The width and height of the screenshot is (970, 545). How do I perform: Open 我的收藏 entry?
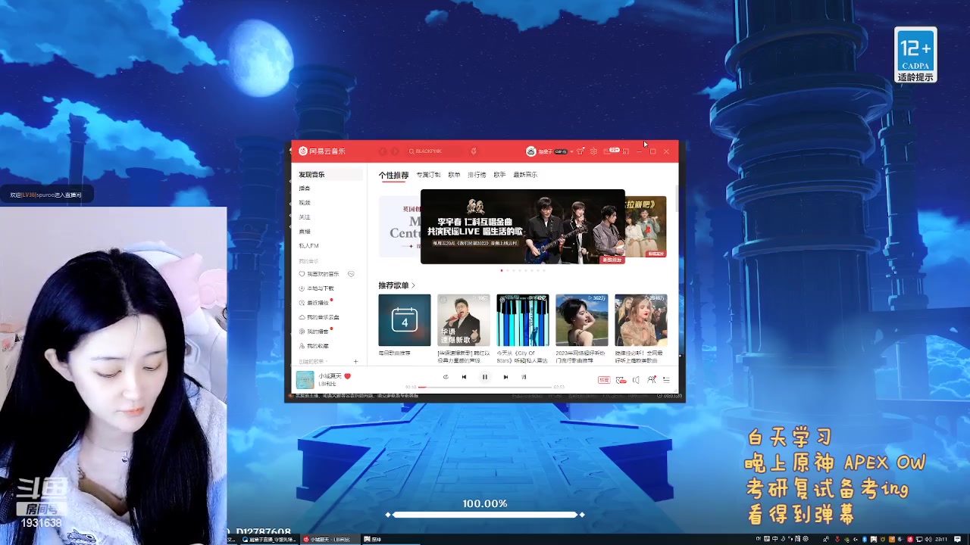coord(314,346)
